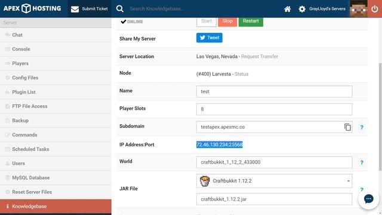Open Config Files menu item

[56, 78]
